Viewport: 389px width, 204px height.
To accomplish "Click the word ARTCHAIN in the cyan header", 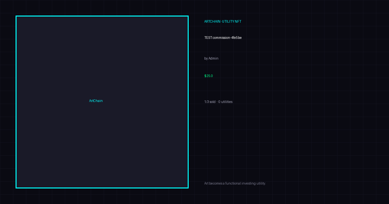I will tap(212, 22).
